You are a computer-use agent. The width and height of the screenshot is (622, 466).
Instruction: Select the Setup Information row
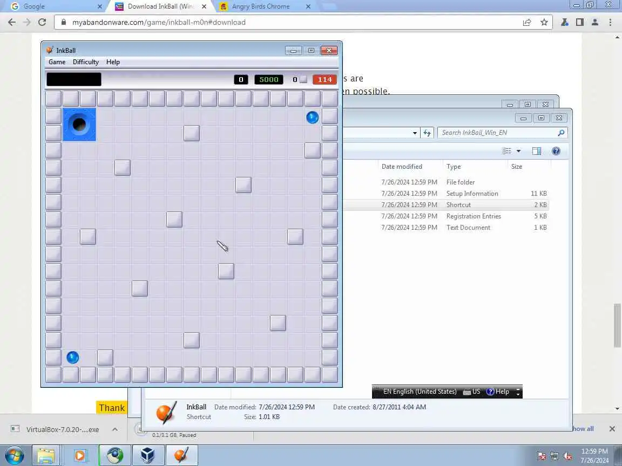point(446,194)
